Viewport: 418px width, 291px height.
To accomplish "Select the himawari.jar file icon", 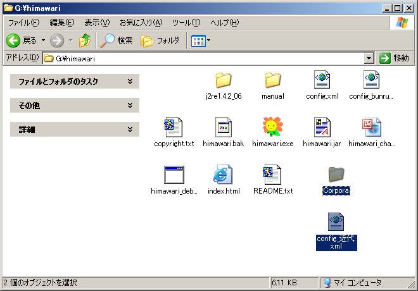I will coord(322,127).
